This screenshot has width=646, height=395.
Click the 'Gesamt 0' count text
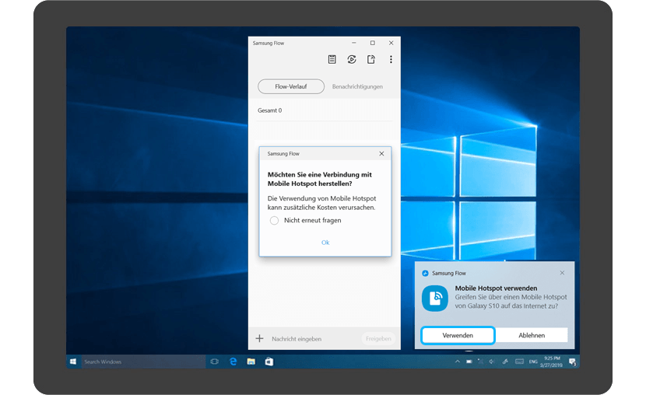[x=270, y=110]
